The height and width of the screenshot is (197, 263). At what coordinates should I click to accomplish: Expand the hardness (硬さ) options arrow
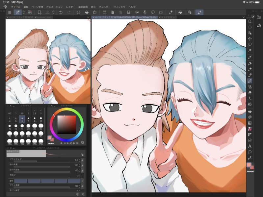coord(82,181)
